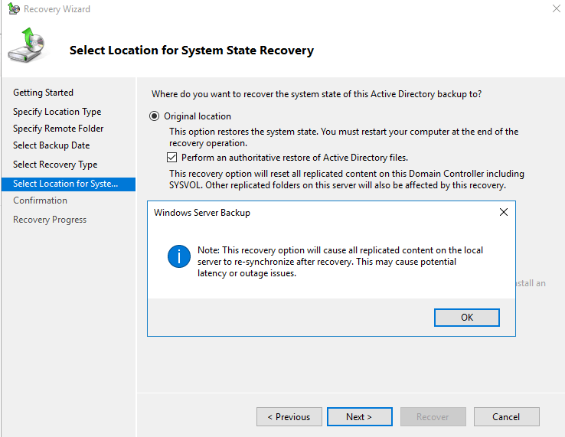Jump to the Select Backup Date step
This screenshot has width=565, height=437.
coord(51,145)
